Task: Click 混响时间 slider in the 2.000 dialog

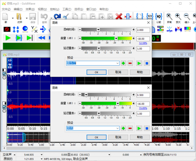Action: (x=107, y=29)
